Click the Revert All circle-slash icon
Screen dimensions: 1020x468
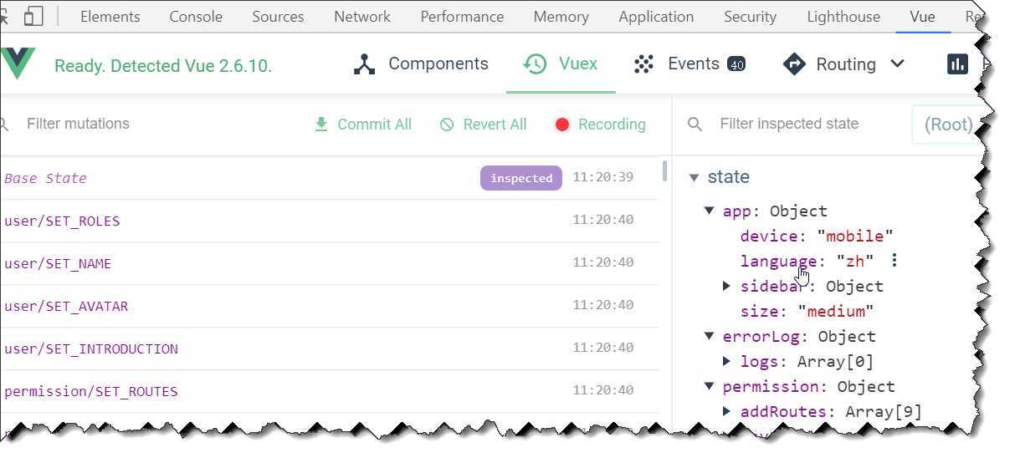coord(447,125)
